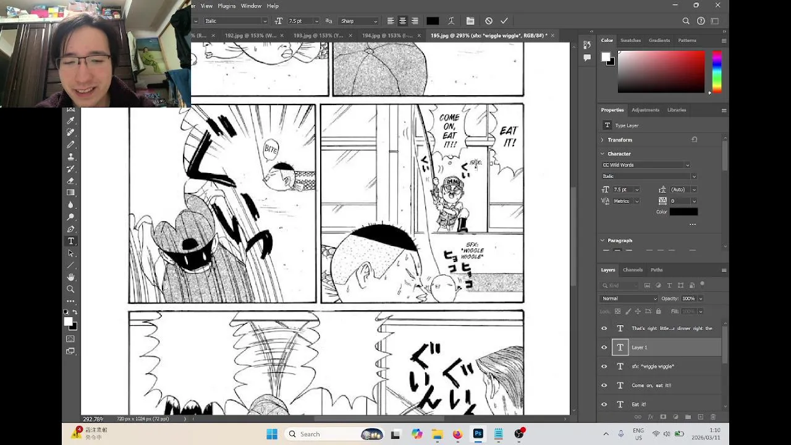Image resolution: width=791 pixels, height=445 pixels.
Task: Add layer style fx icon
Action: click(x=650, y=417)
